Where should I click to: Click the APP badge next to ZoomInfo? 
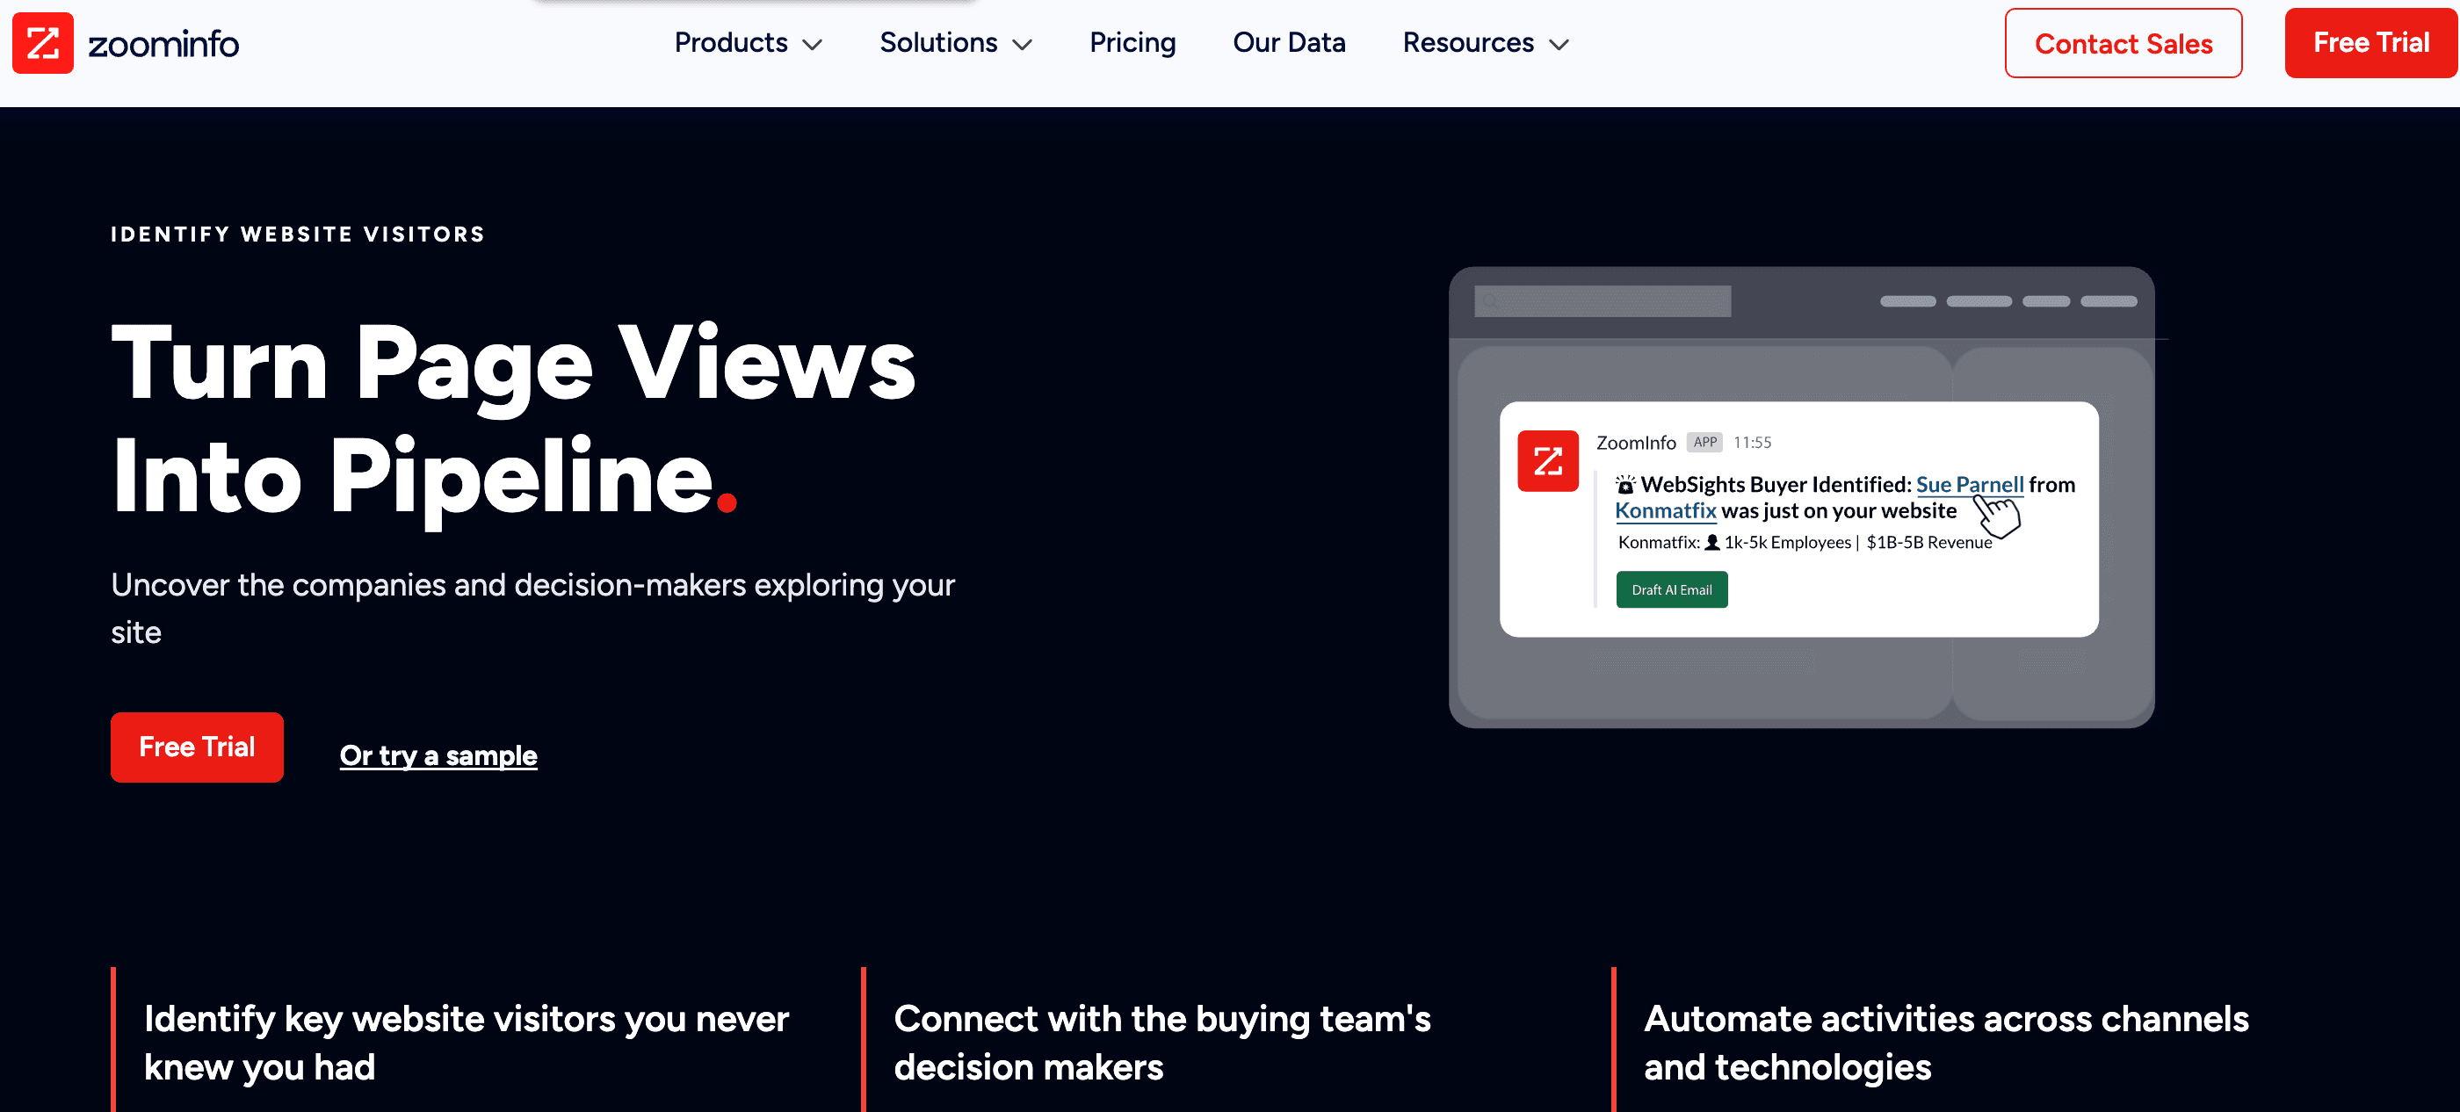[x=1704, y=442]
